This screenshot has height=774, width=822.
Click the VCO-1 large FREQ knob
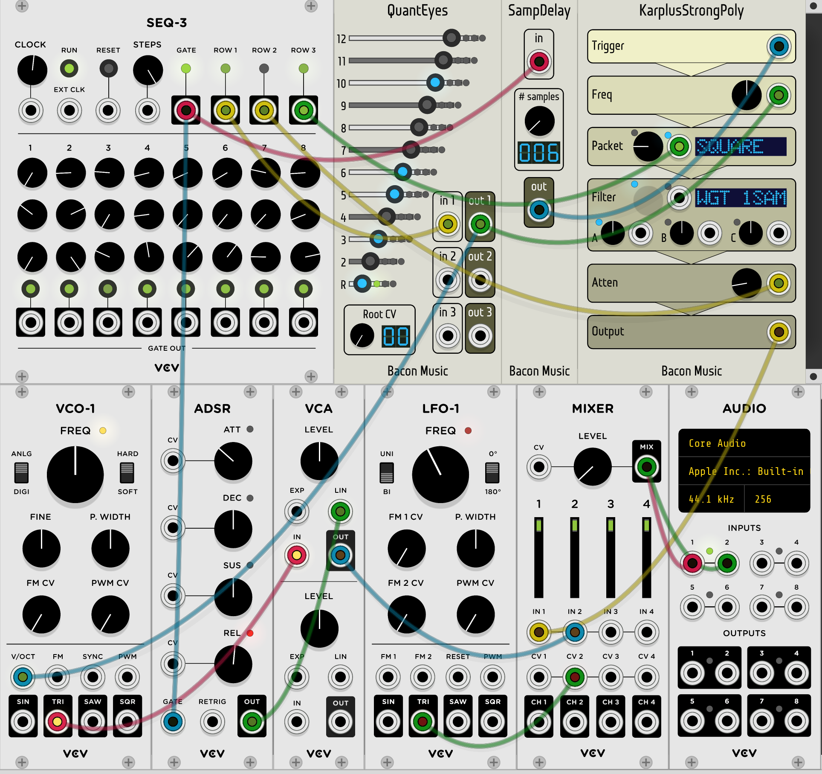point(75,474)
